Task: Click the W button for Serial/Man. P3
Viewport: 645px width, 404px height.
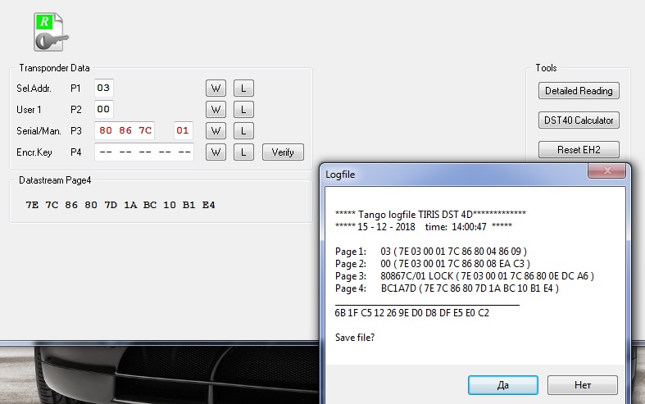Action: (x=216, y=131)
